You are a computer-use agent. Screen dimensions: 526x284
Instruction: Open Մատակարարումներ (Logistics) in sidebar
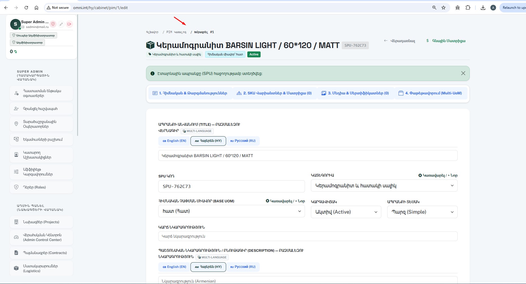41,268
